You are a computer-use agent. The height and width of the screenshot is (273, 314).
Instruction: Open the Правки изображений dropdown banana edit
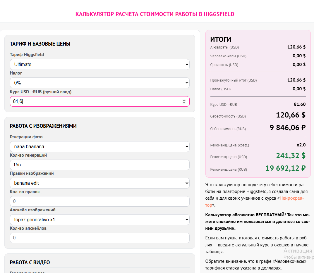(x=99, y=183)
